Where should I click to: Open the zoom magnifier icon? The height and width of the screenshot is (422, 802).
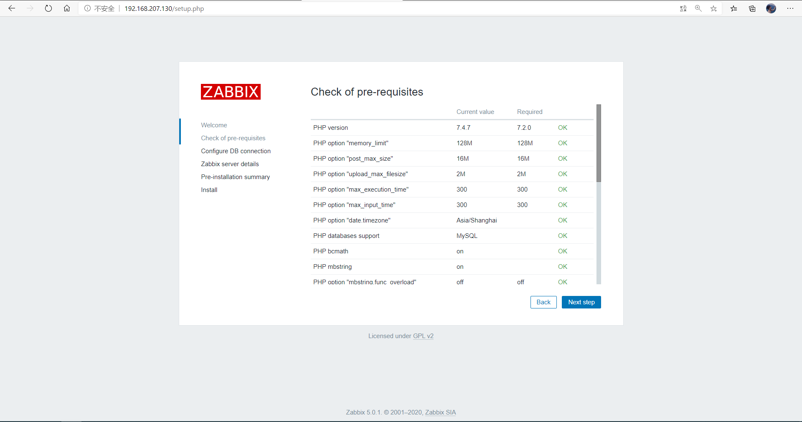pyautogui.click(x=698, y=8)
